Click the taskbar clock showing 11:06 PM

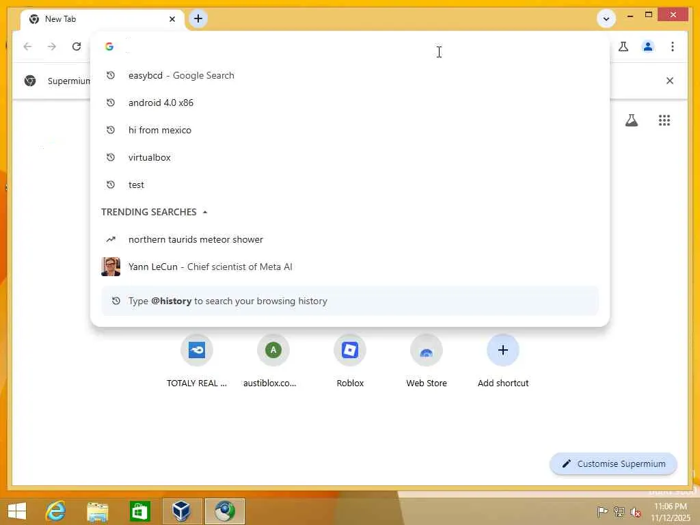(x=671, y=512)
